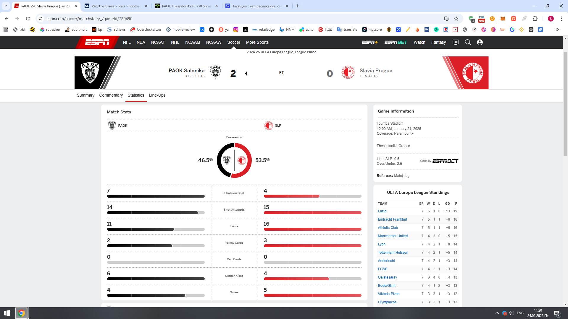Open the translate bookmark
Image resolution: width=568 pixels, height=319 pixels.
click(x=347, y=30)
